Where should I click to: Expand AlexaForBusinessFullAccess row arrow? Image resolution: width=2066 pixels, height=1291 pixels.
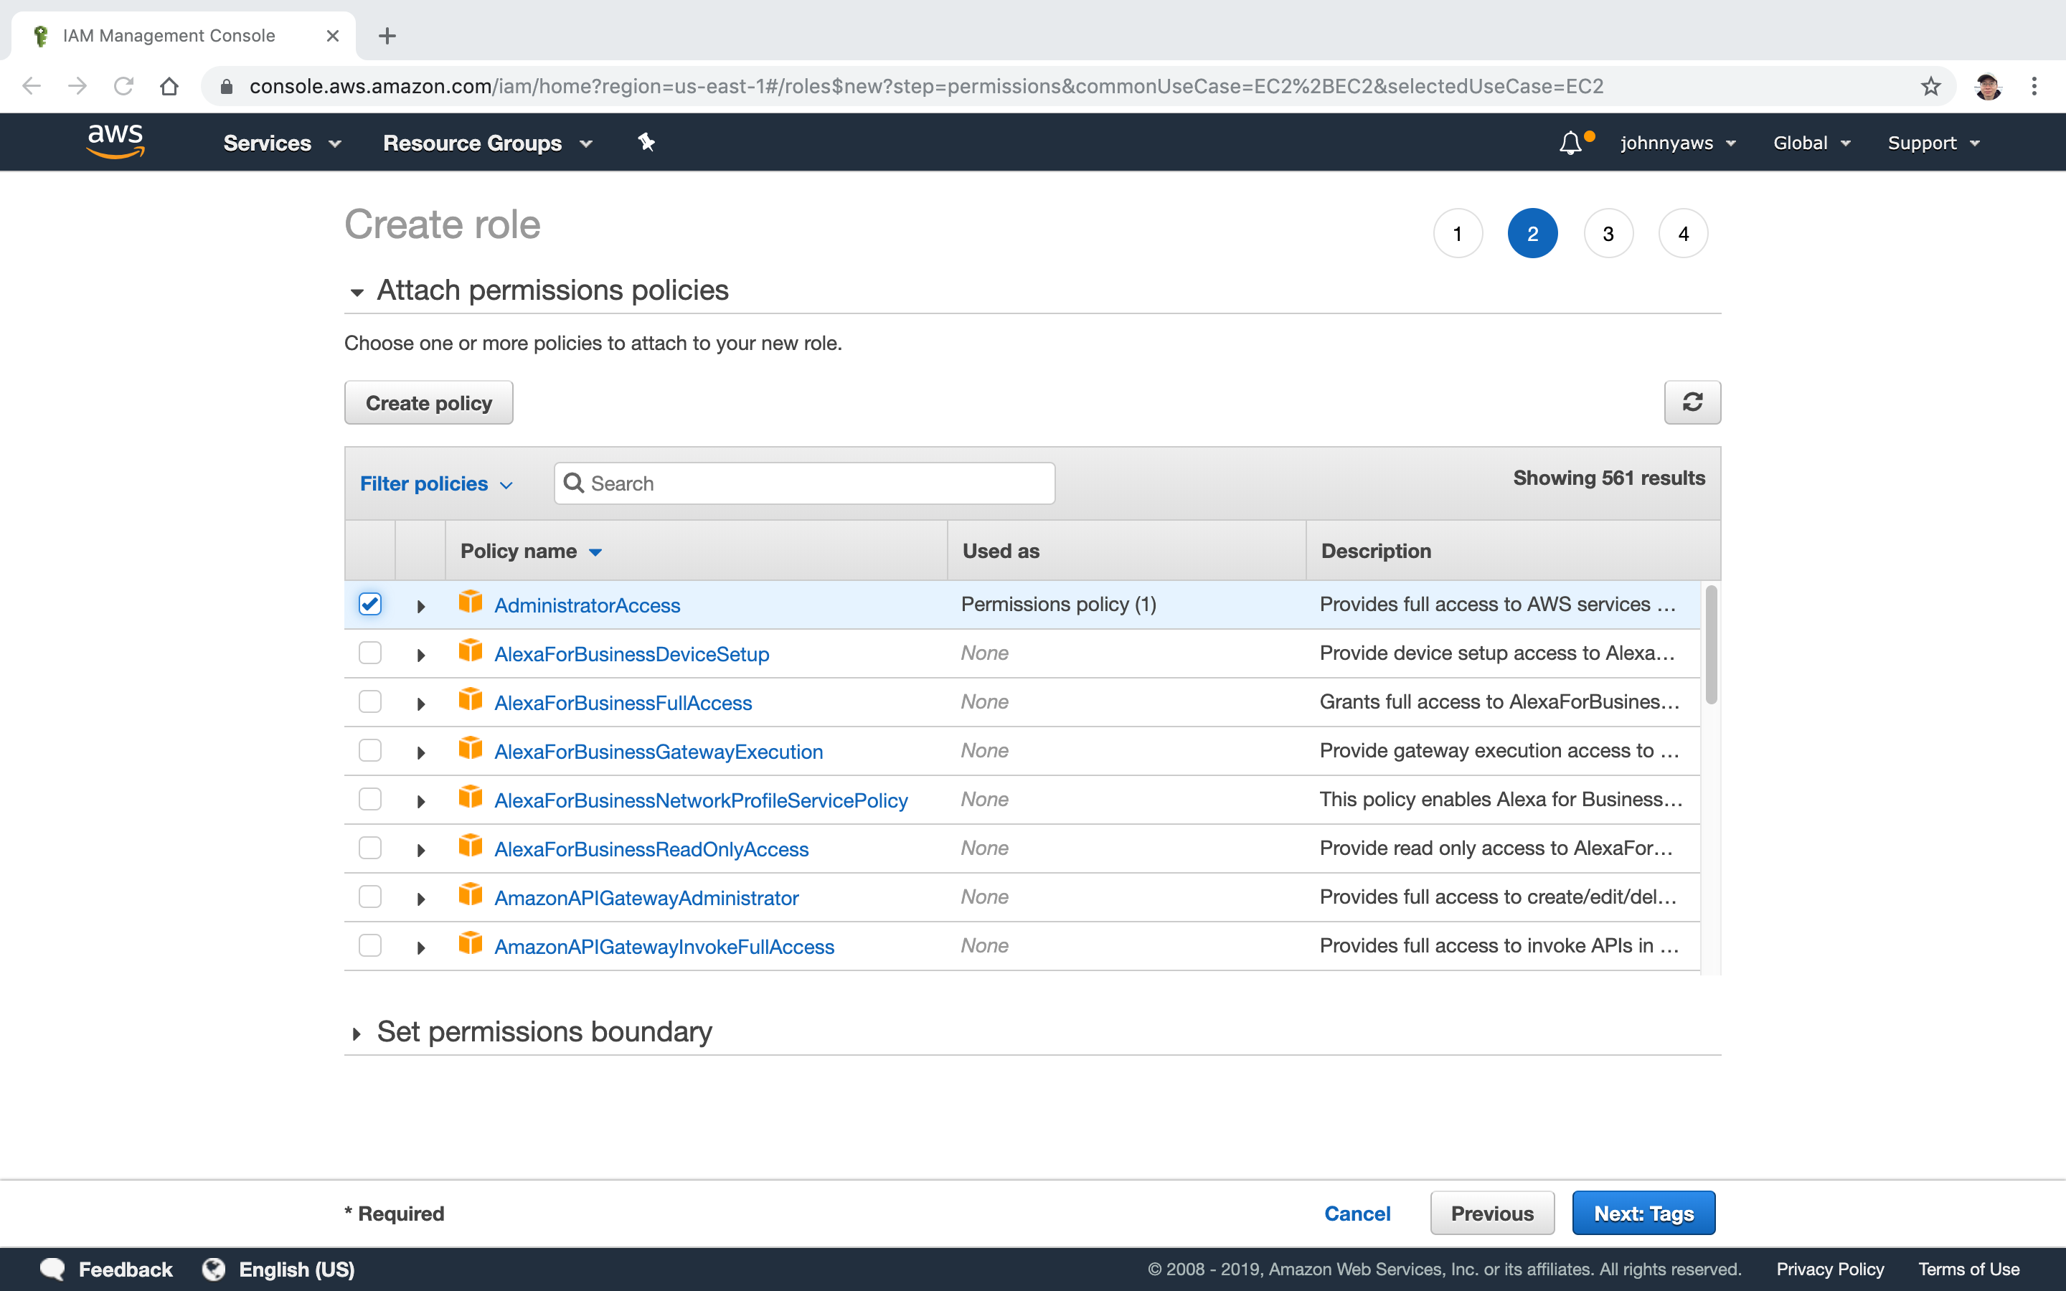421,704
